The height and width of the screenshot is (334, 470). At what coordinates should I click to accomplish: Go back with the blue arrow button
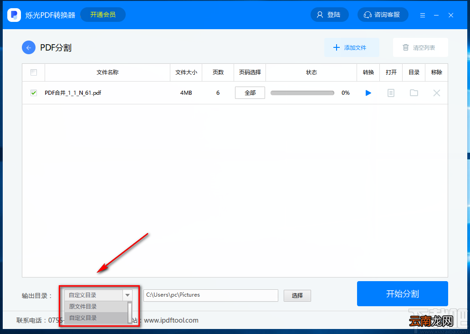tap(29, 48)
